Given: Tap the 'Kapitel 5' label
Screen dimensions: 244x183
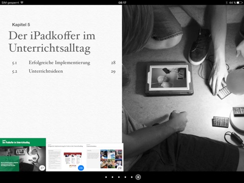Looking at the screenshot, I should [21, 24].
